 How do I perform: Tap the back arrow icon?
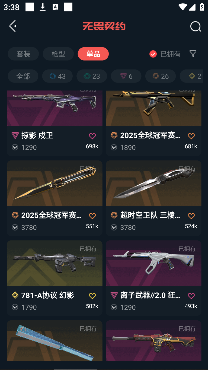click(12, 26)
